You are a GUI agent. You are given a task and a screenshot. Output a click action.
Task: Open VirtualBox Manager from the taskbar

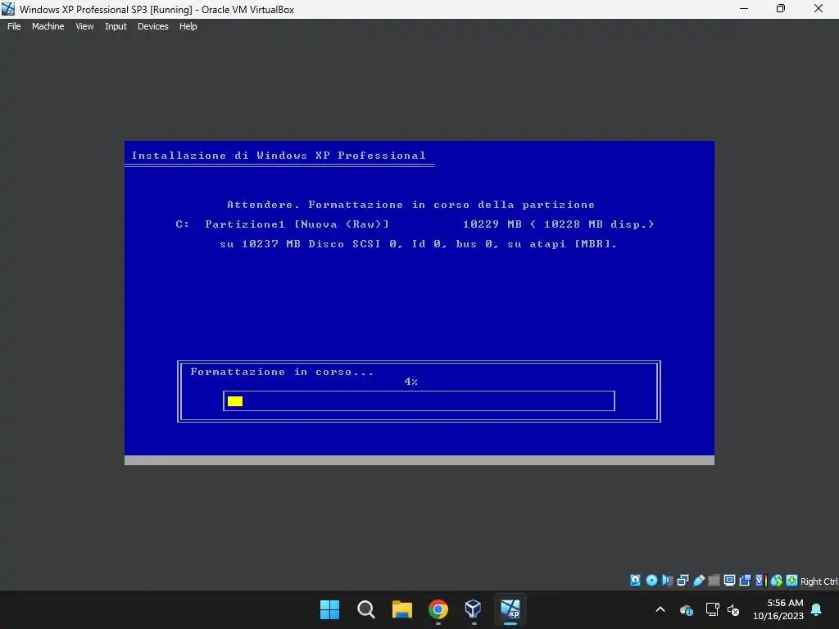coord(474,609)
